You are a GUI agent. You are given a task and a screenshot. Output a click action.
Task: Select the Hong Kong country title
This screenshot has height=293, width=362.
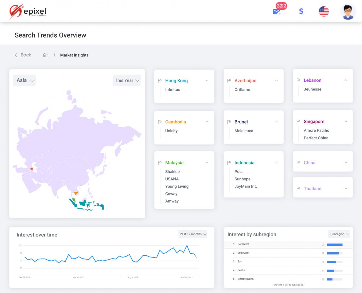coord(177,81)
